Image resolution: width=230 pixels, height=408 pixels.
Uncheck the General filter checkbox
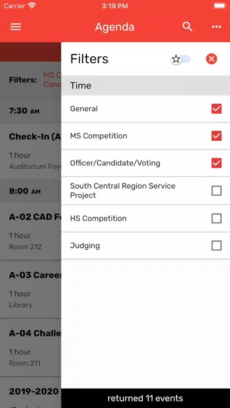pos(217,109)
